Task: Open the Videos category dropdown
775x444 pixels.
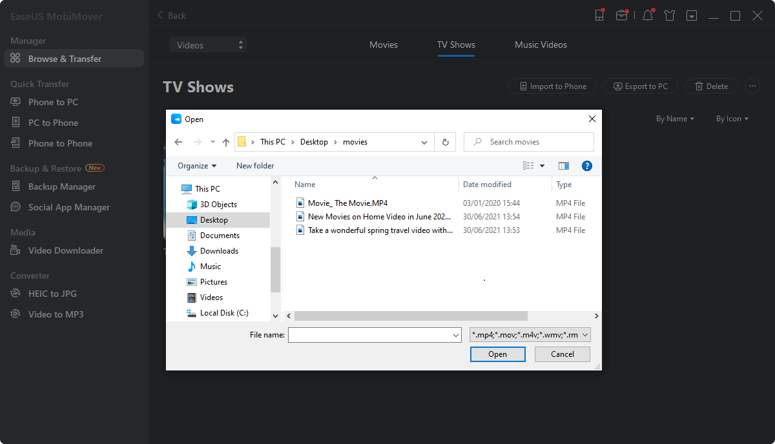Action: 208,45
